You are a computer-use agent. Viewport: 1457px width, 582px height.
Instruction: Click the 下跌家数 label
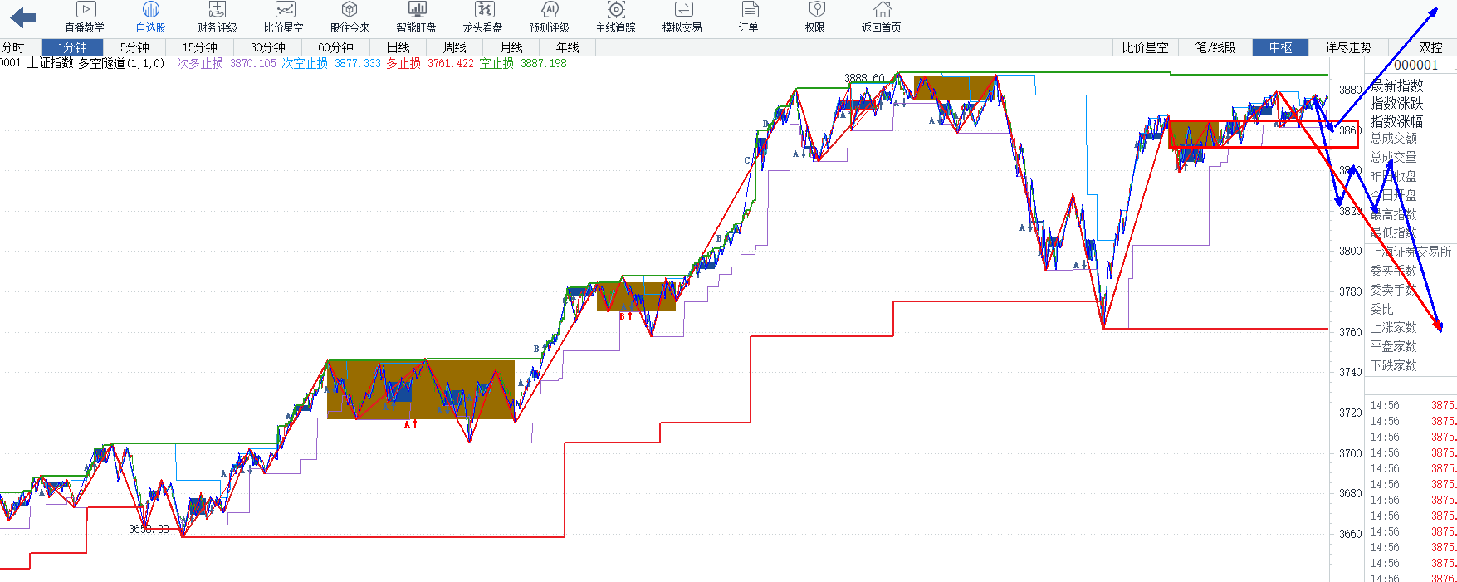point(1394,366)
